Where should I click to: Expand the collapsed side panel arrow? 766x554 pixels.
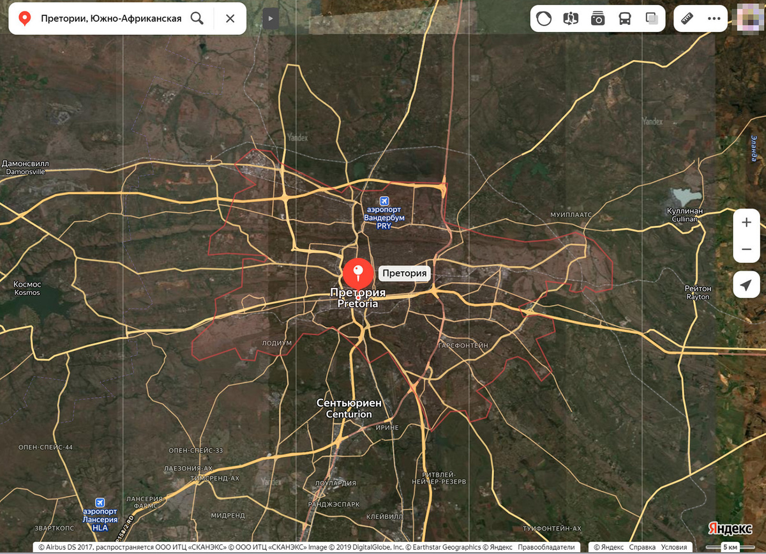270,19
